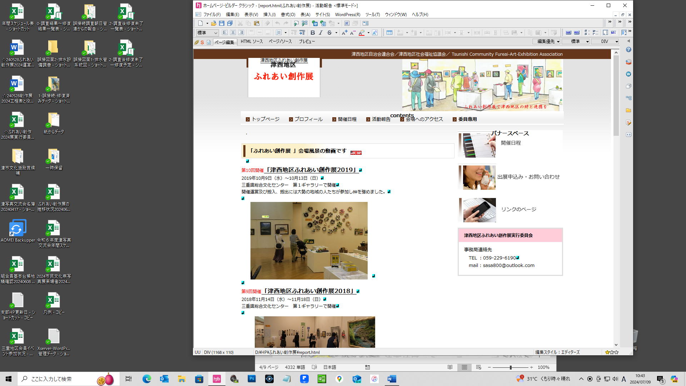Screen dimensions: 686x386
Task: Click the Save file toolbar icon
Action: pos(222,23)
